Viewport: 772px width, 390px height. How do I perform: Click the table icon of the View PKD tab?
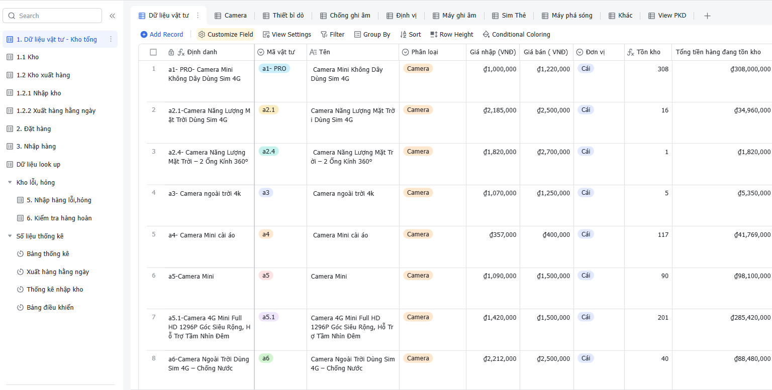tap(651, 16)
